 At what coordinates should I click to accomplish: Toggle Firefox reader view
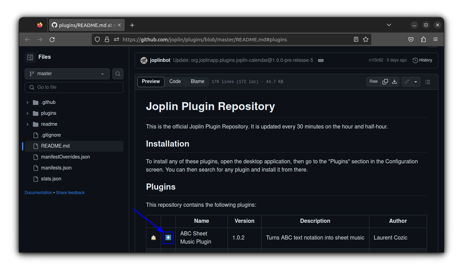click(x=356, y=39)
